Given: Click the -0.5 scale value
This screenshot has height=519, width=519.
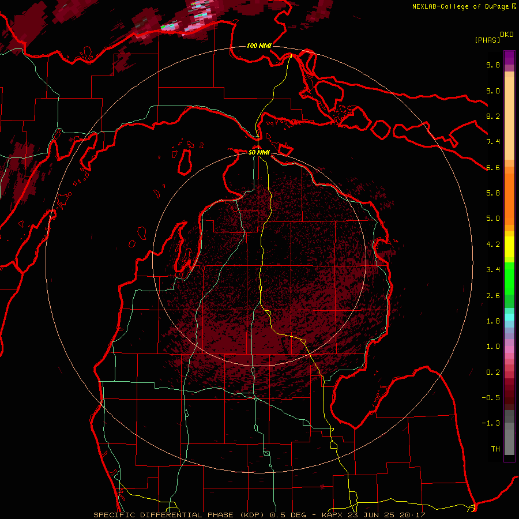Looking at the screenshot, I should click(491, 398).
